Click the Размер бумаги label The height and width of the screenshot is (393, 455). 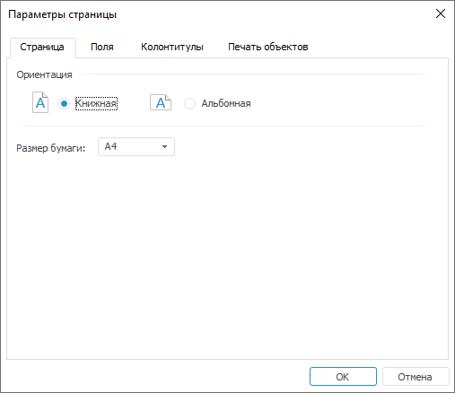tap(51, 148)
